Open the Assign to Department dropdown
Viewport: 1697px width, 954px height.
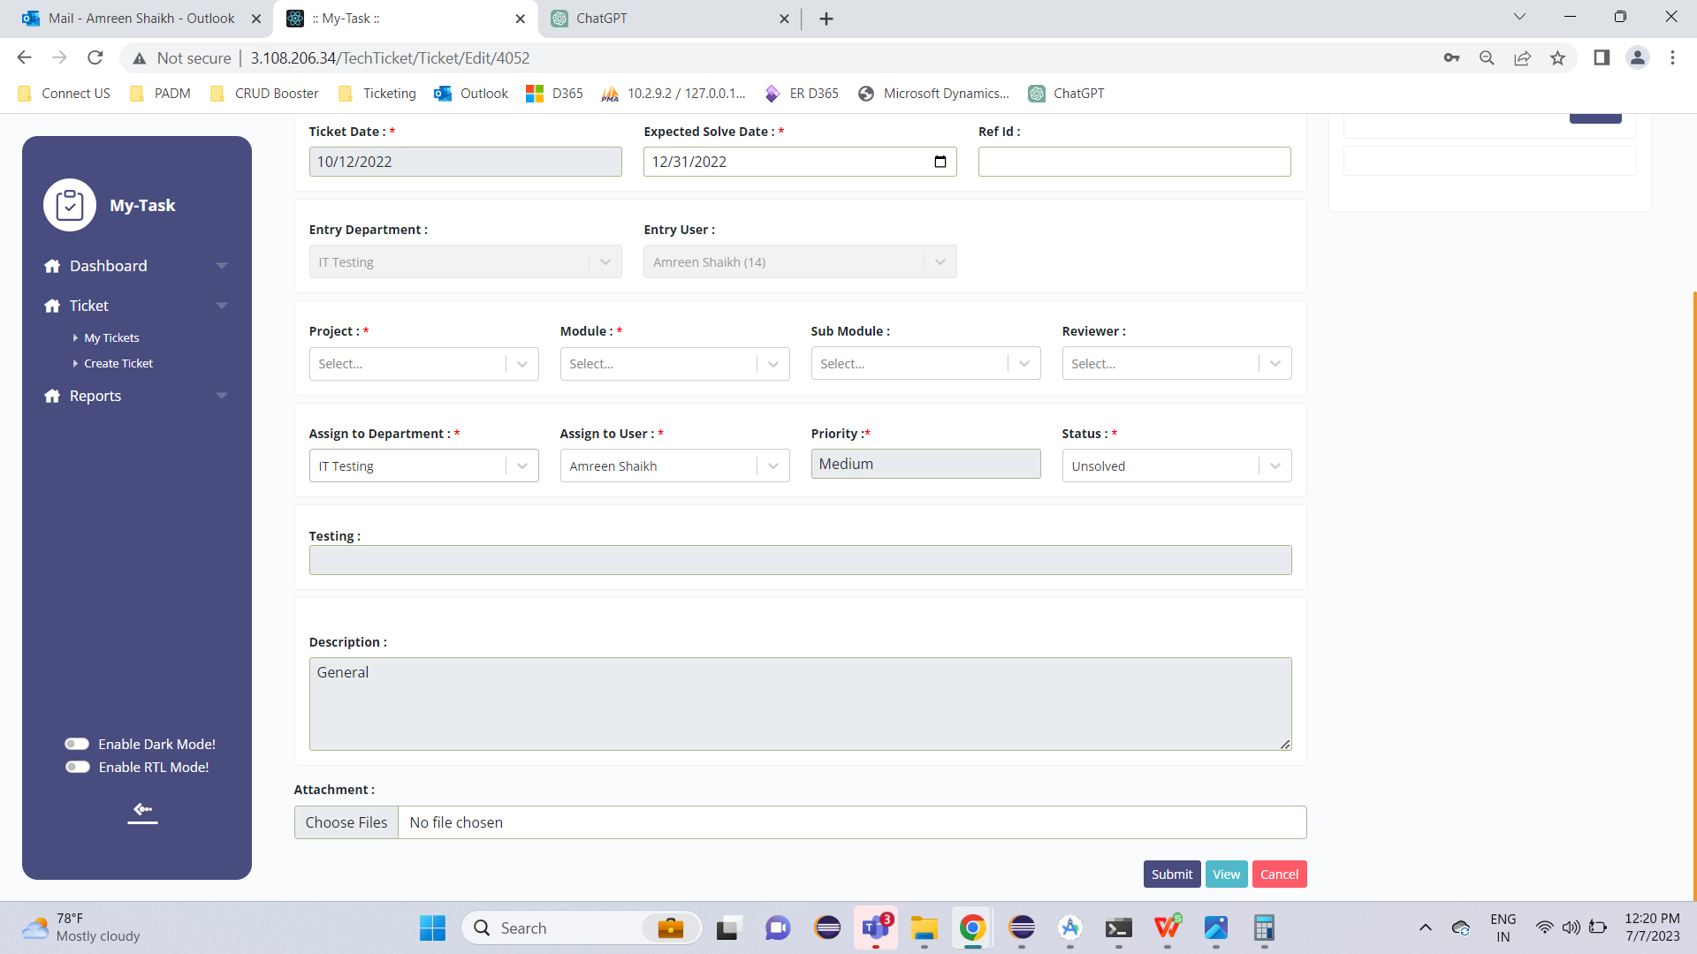tap(423, 466)
